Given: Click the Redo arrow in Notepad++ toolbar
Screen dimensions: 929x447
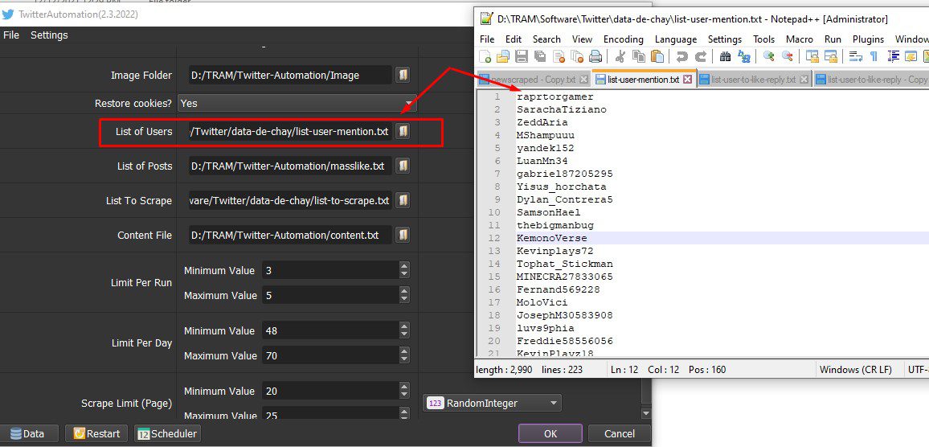Looking at the screenshot, I should point(700,57).
